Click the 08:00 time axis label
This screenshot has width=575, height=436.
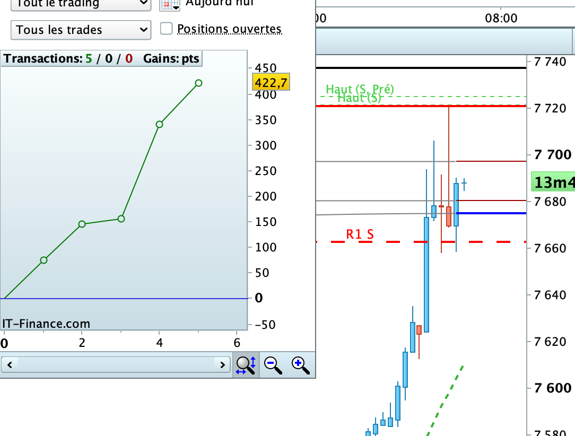(501, 18)
